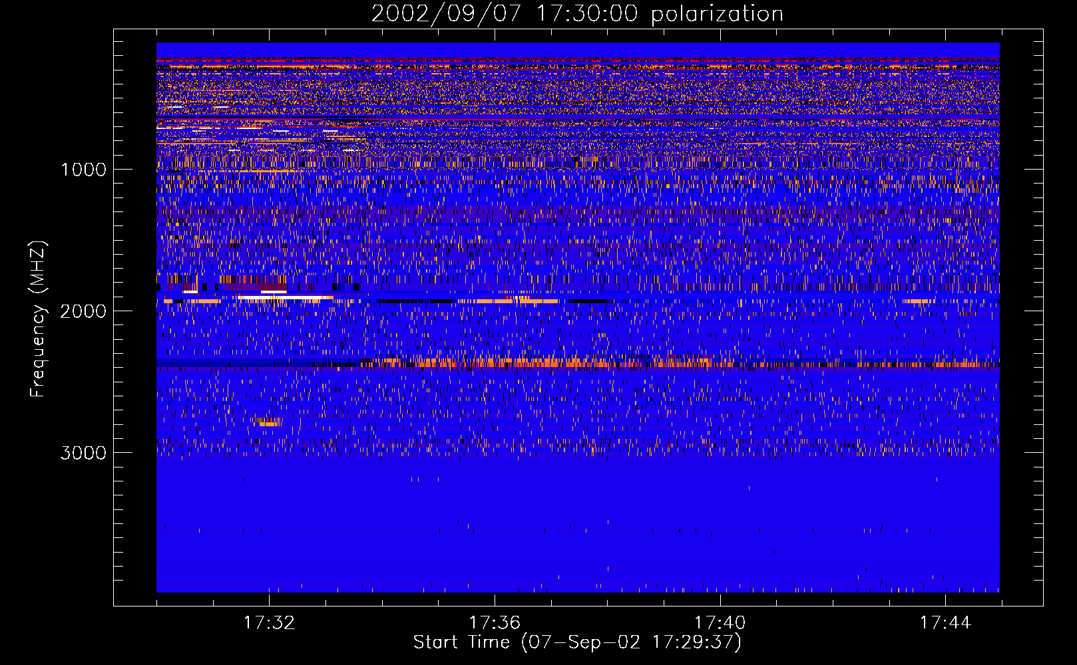Click the 17:32 time tick label
Screen dimensions: 1077x665
[x=269, y=622]
